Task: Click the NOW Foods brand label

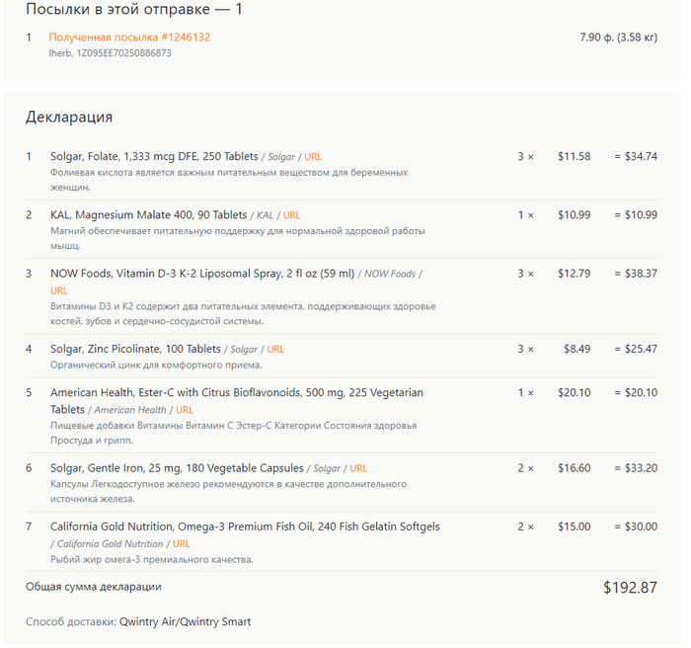Action: pos(390,275)
